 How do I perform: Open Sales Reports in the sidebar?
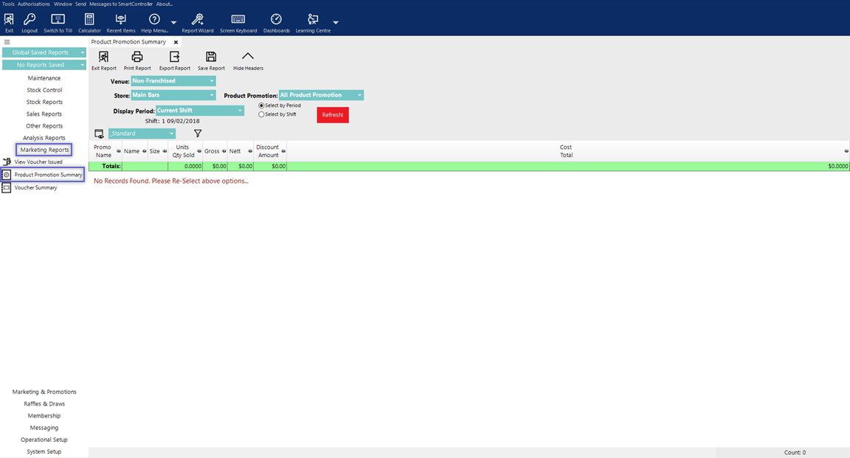(44, 114)
